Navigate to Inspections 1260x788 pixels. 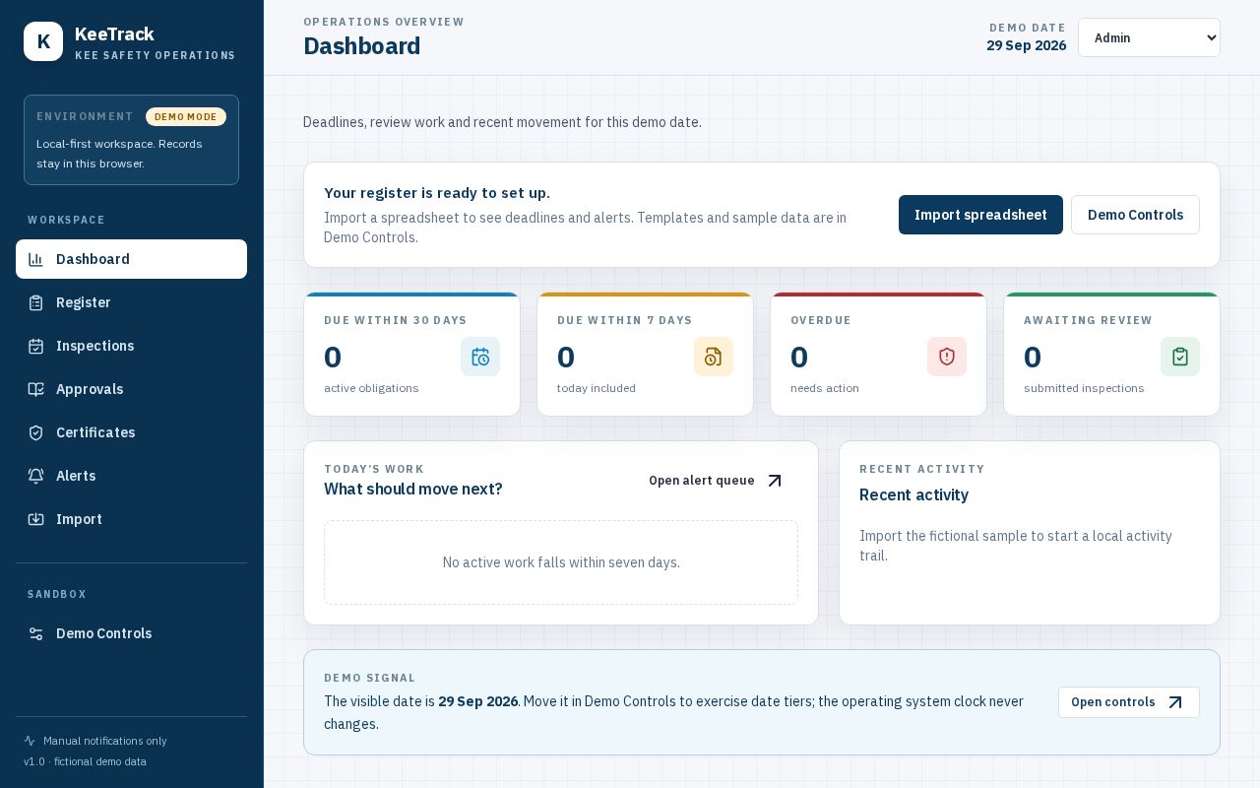click(x=131, y=346)
